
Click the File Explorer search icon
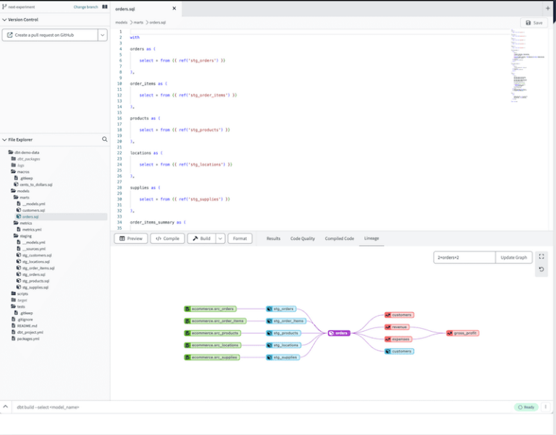(x=104, y=139)
